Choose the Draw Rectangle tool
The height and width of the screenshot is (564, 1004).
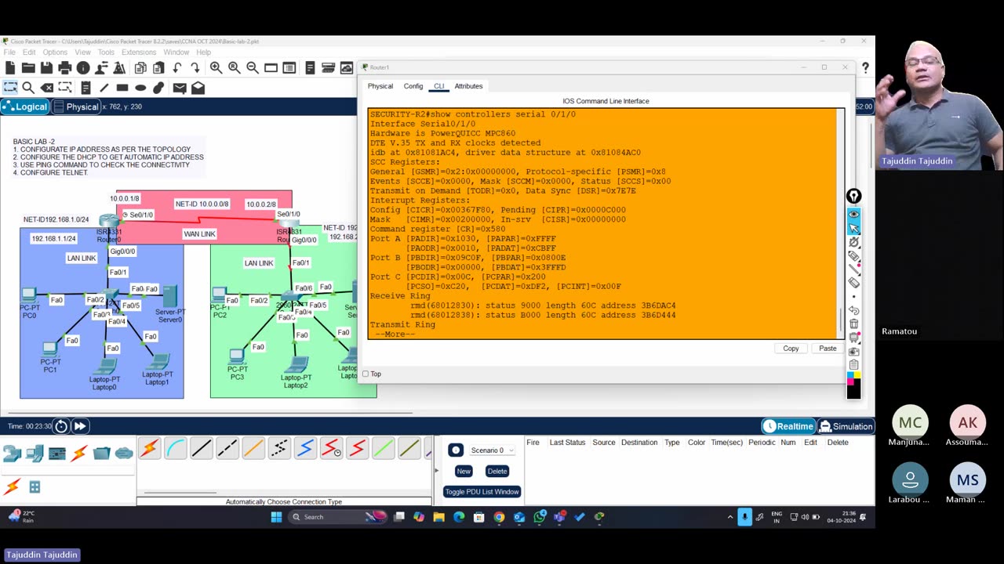pyautogui.click(x=122, y=88)
